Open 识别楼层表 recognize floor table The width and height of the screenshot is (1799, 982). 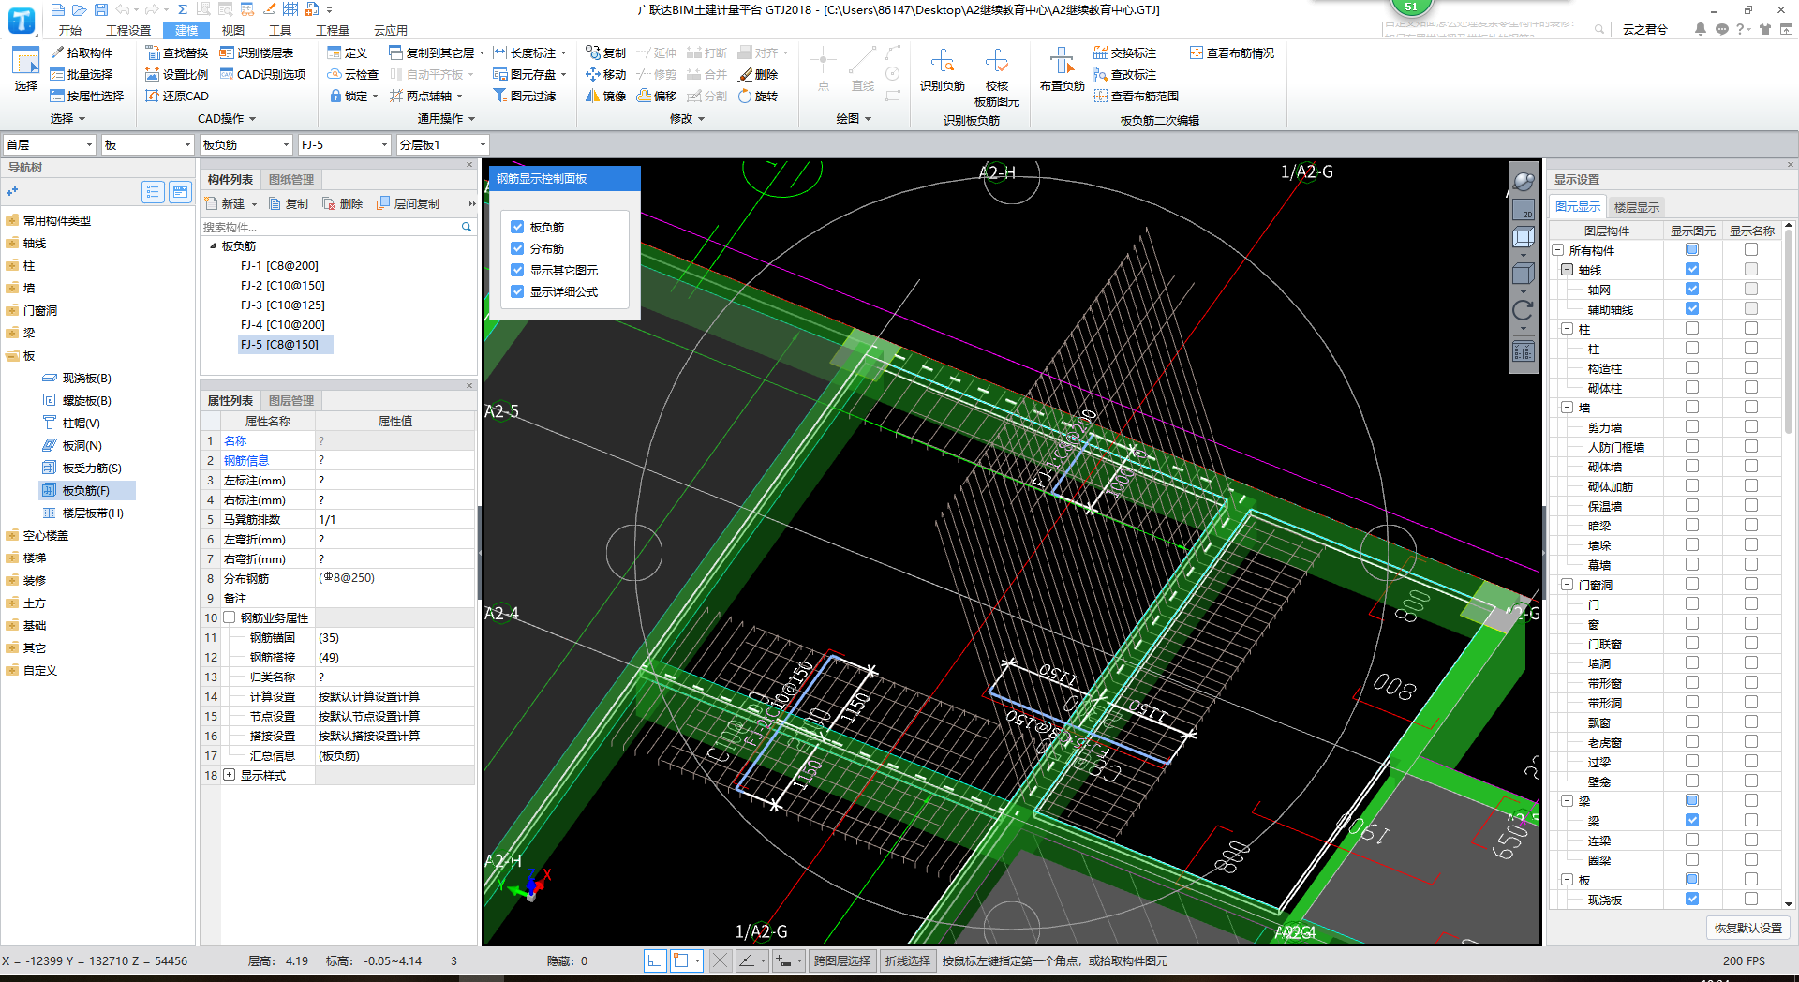257,52
